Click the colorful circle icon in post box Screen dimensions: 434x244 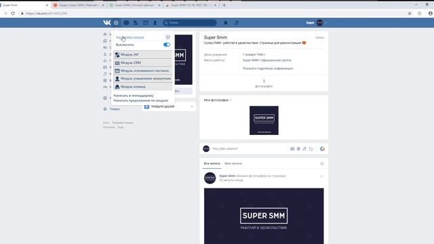(322, 148)
